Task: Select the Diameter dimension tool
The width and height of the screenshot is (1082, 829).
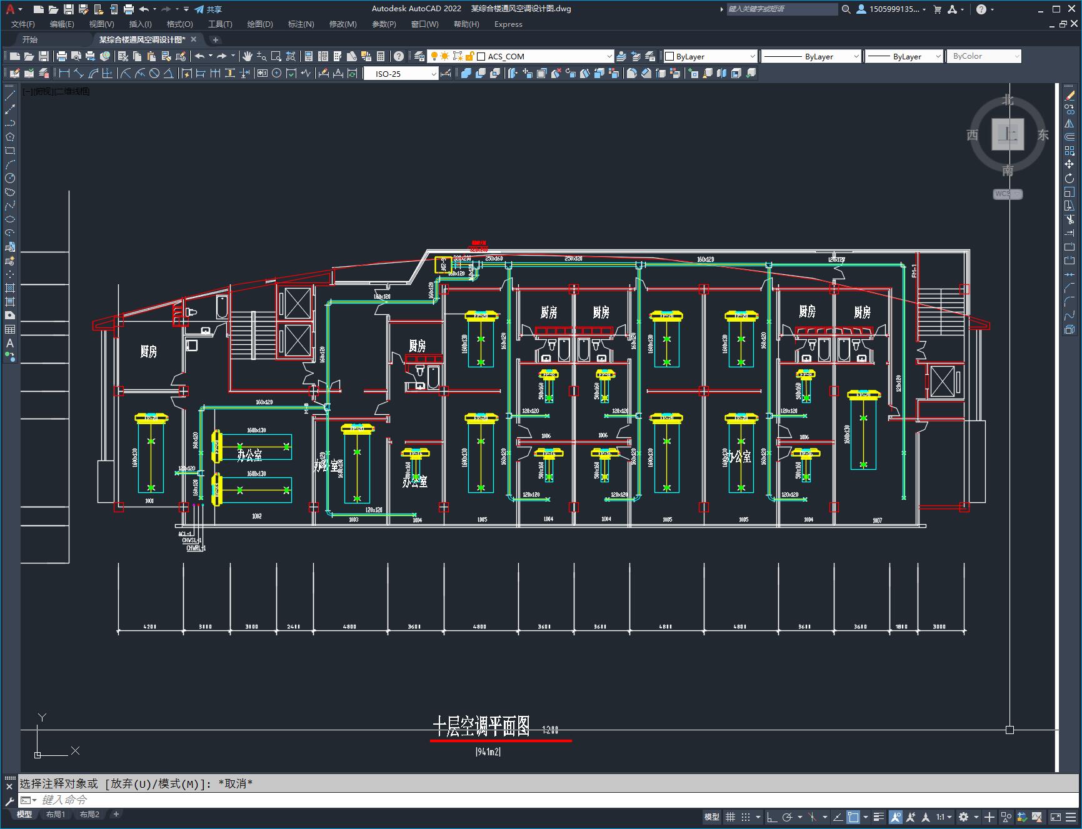Action: [154, 74]
